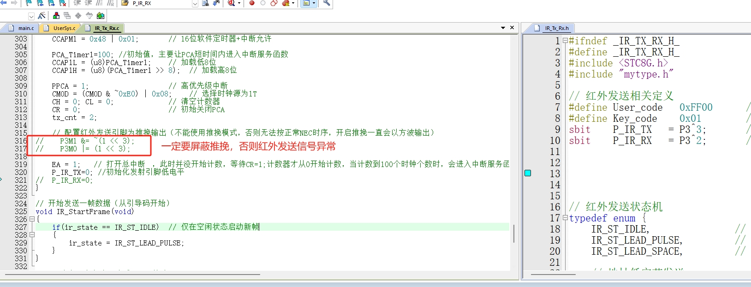This screenshot has width=751, height=287.
Task: Open the debug button dropdown arrow
Action: pos(239,3)
